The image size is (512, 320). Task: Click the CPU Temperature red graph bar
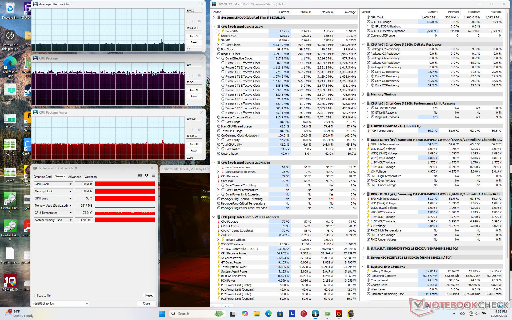coord(125,213)
